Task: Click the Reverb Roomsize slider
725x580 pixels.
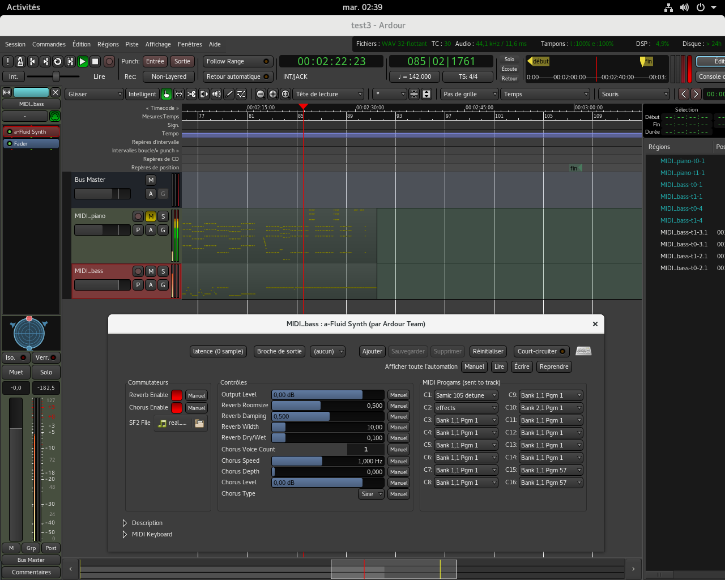Action: (327, 406)
